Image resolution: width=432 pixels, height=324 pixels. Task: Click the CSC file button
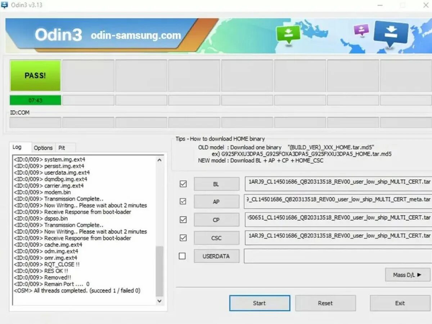(x=216, y=238)
